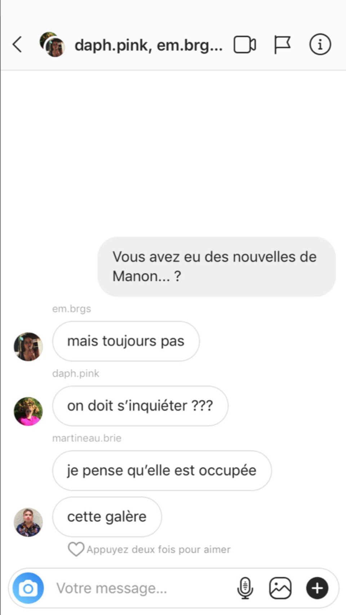Tap the plus icon for more options
The width and height of the screenshot is (346, 615).
tap(317, 588)
